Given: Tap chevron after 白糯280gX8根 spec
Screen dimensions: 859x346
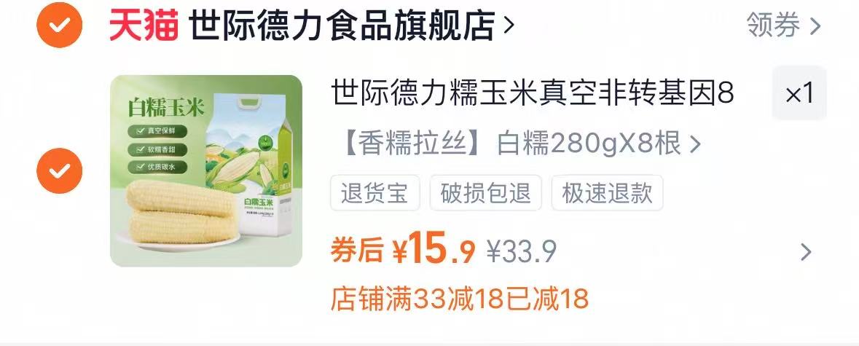Looking at the screenshot, I should click(694, 144).
